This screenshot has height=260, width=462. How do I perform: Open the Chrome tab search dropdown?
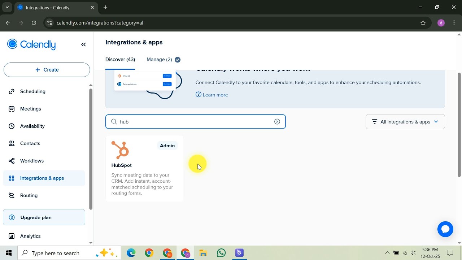pos(7,7)
